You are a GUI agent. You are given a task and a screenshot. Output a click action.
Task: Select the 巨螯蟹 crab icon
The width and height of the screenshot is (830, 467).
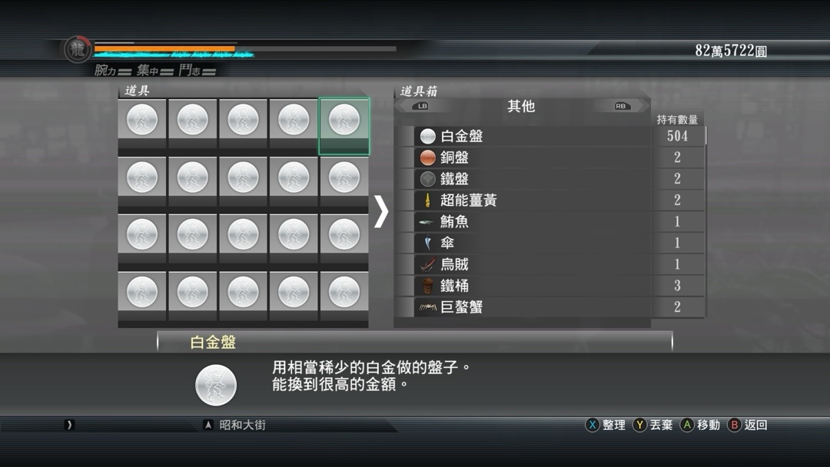[x=428, y=307]
